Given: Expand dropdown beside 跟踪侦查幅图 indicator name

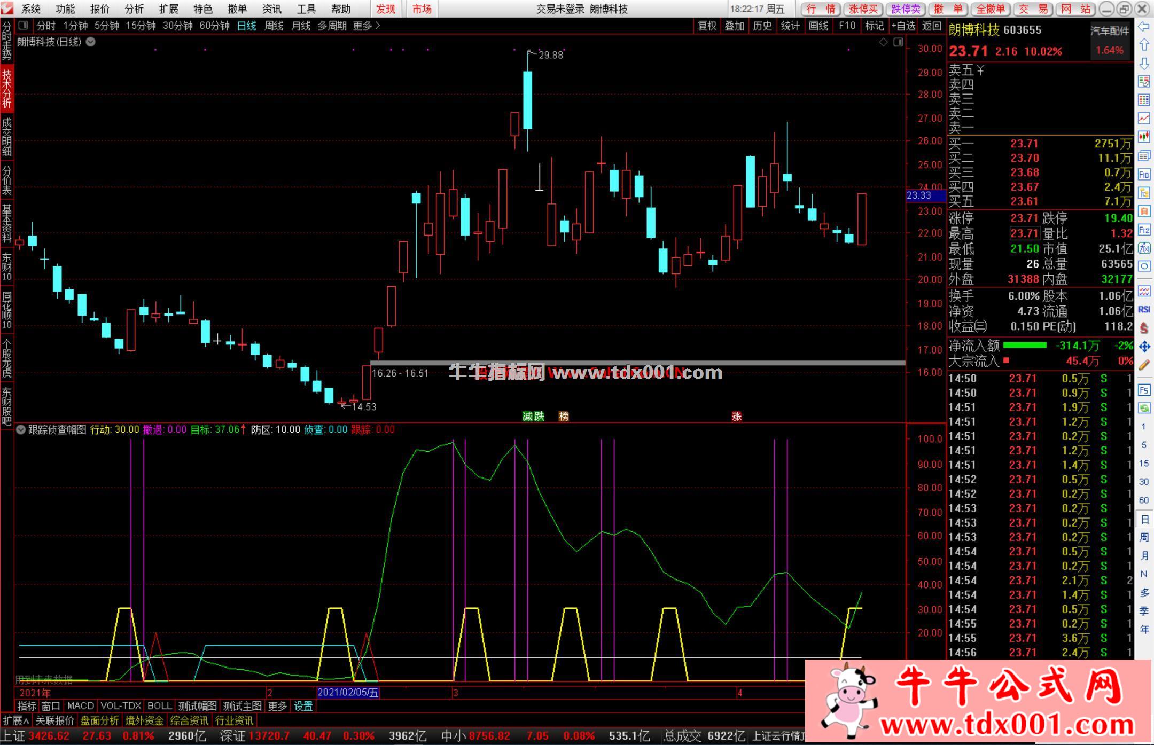Looking at the screenshot, I should 21,429.
